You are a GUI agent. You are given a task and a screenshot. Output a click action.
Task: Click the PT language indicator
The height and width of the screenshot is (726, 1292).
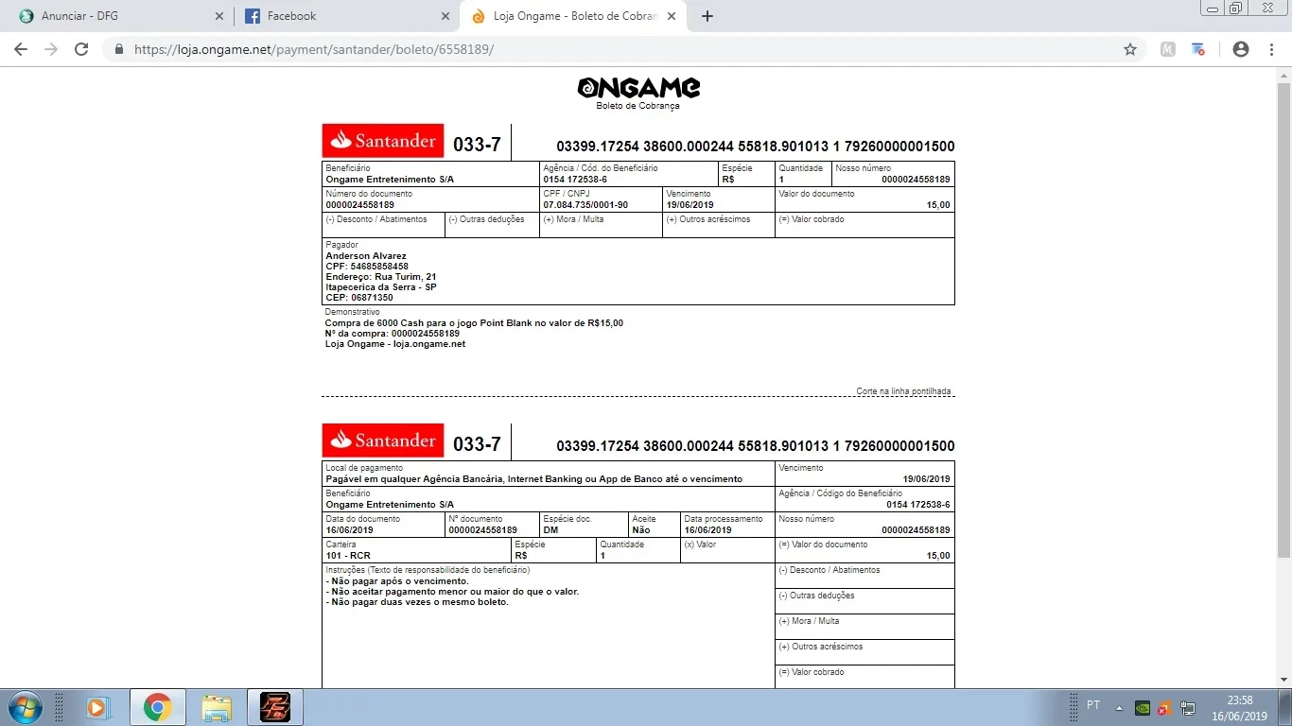1093,705
